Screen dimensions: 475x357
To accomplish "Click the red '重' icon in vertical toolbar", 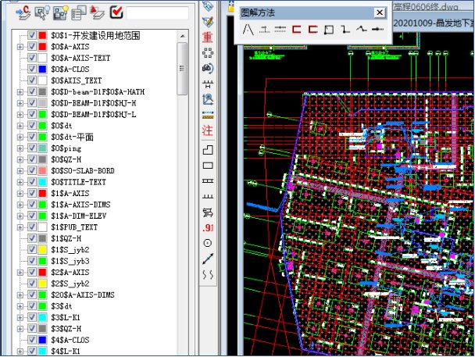I will point(208,37).
